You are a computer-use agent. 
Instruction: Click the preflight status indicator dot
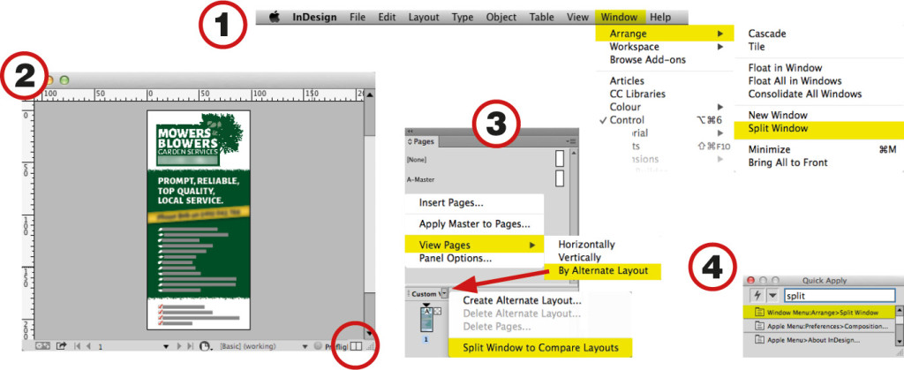coord(318,346)
